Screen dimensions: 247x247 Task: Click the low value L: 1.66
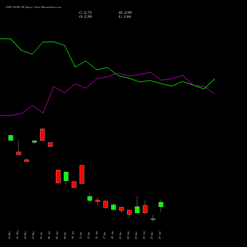pos(125,17)
